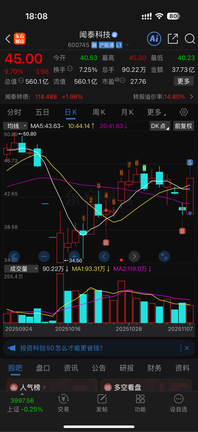The height and width of the screenshot is (432, 198).
Task: Tap the 融 margin badge
Action: (94, 45)
